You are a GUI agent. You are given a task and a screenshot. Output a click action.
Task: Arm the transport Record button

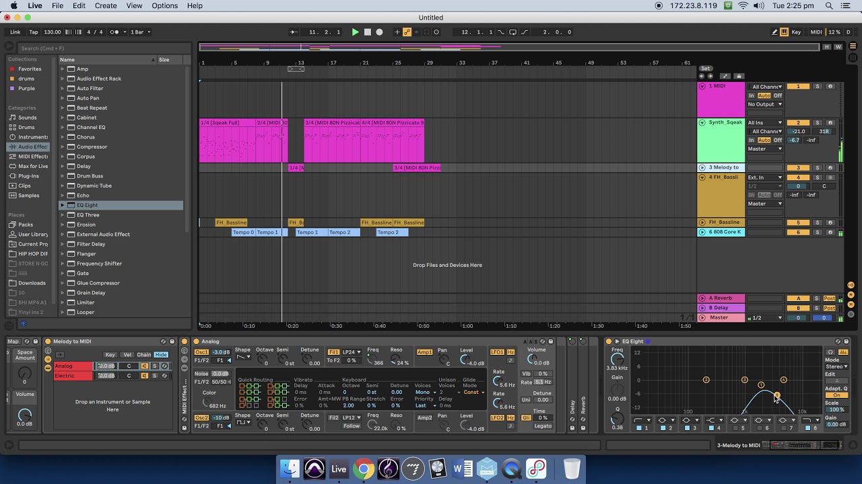click(379, 32)
